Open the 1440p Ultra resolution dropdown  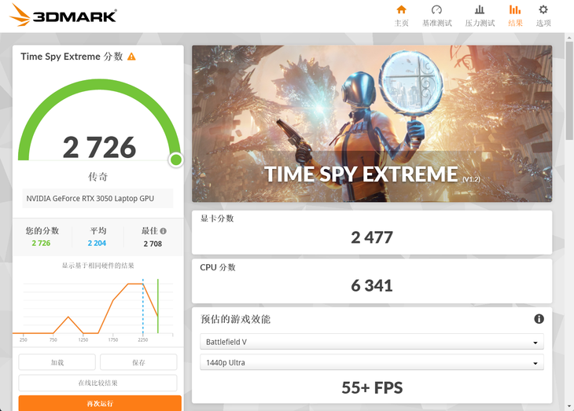pyautogui.click(x=372, y=362)
